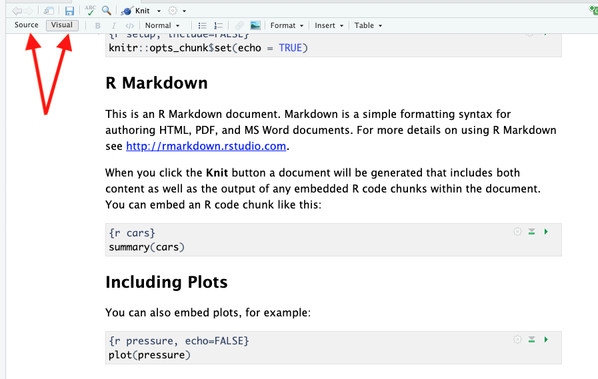Screen dimensions: 598x379
Task: Click the document settings gear icon
Action: [x=173, y=11]
